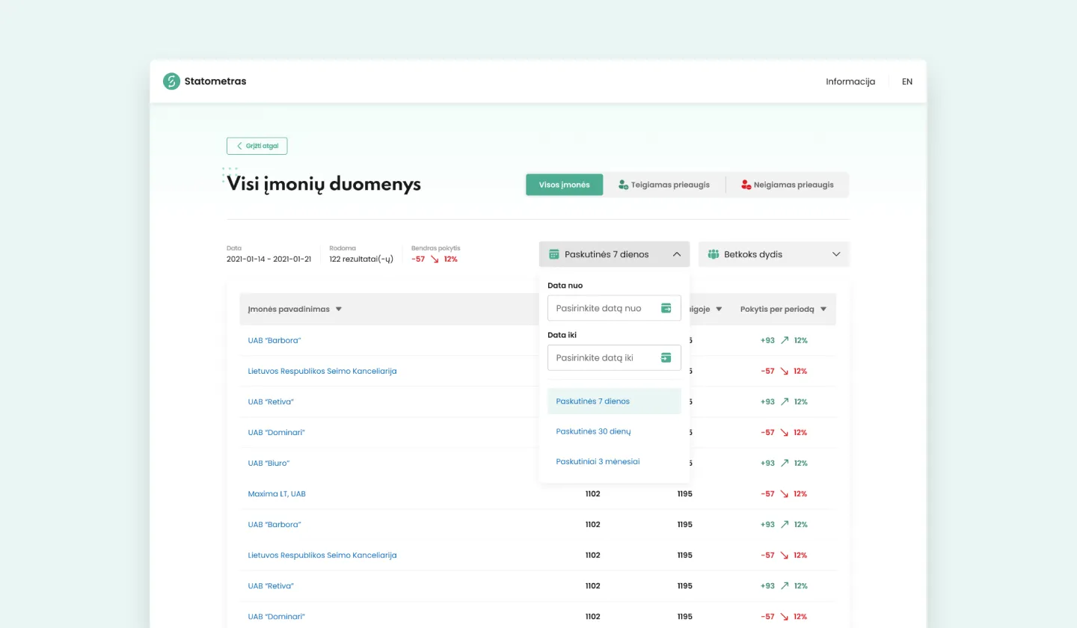
Task: Click sort arrow next to Įmonės pavadinimas
Action: pyautogui.click(x=339, y=310)
